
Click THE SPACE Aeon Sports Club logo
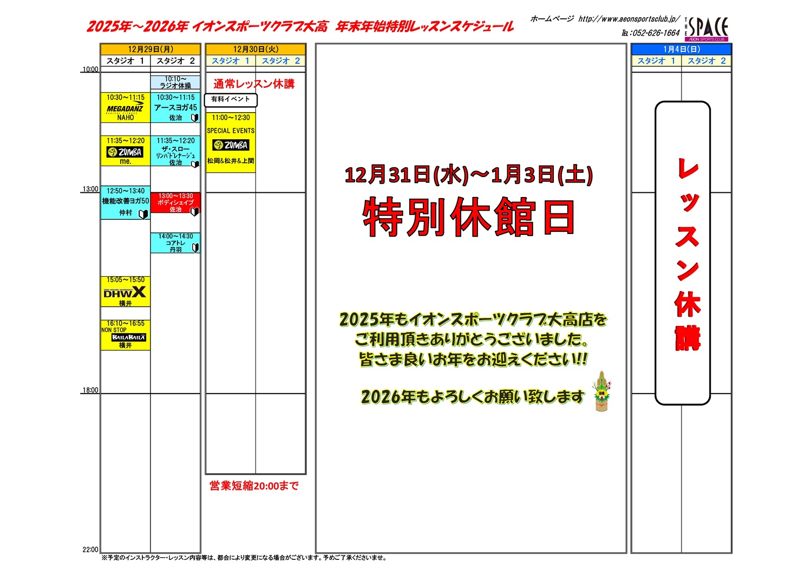(x=707, y=29)
